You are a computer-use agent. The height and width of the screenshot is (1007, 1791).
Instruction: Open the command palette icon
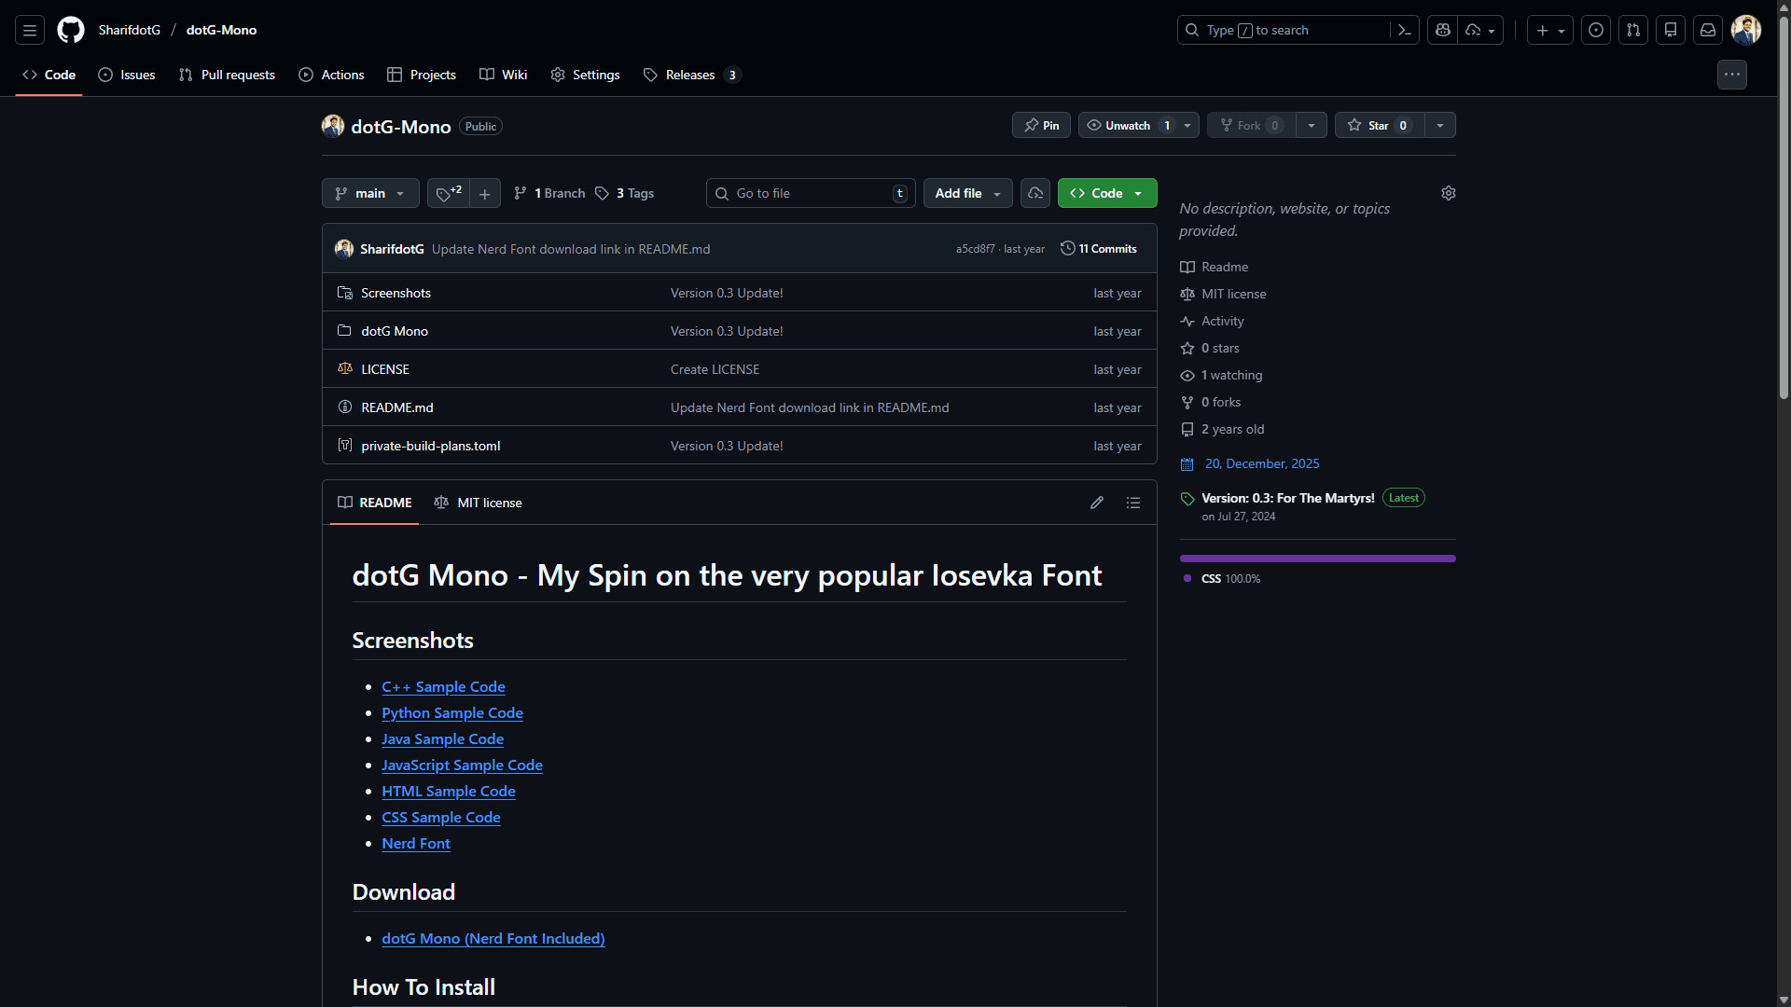point(1404,30)
